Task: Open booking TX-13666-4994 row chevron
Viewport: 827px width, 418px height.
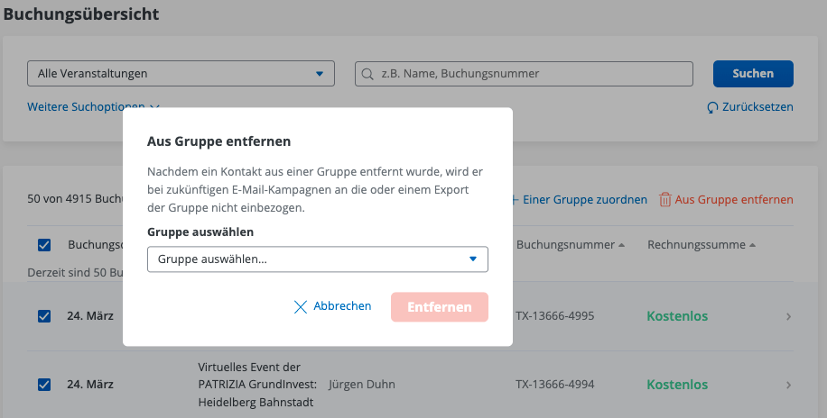Action: point(788,385)
